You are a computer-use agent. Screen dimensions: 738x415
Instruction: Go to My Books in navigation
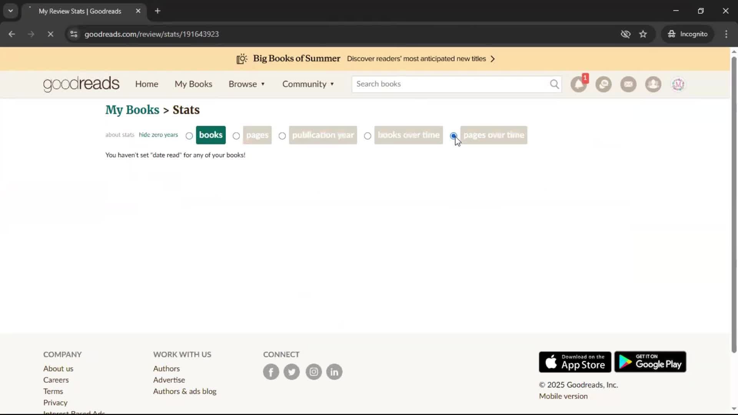pyautogui.click(x=193, y=84)
